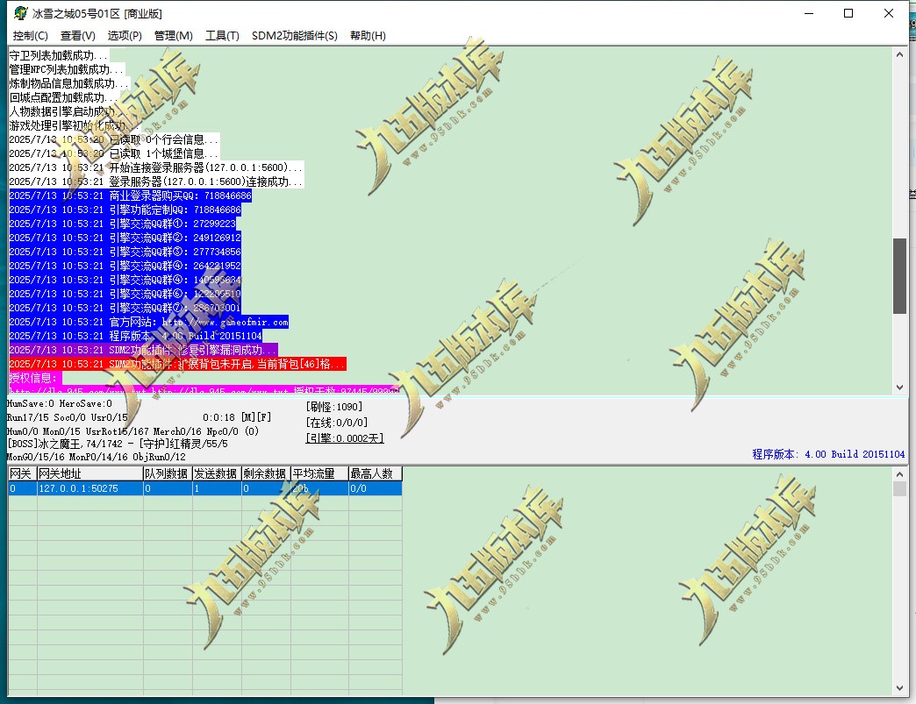916x704 pixels.
Task: Click the [BOSS]冰之魔王 status line
Action: pos(118,444)
